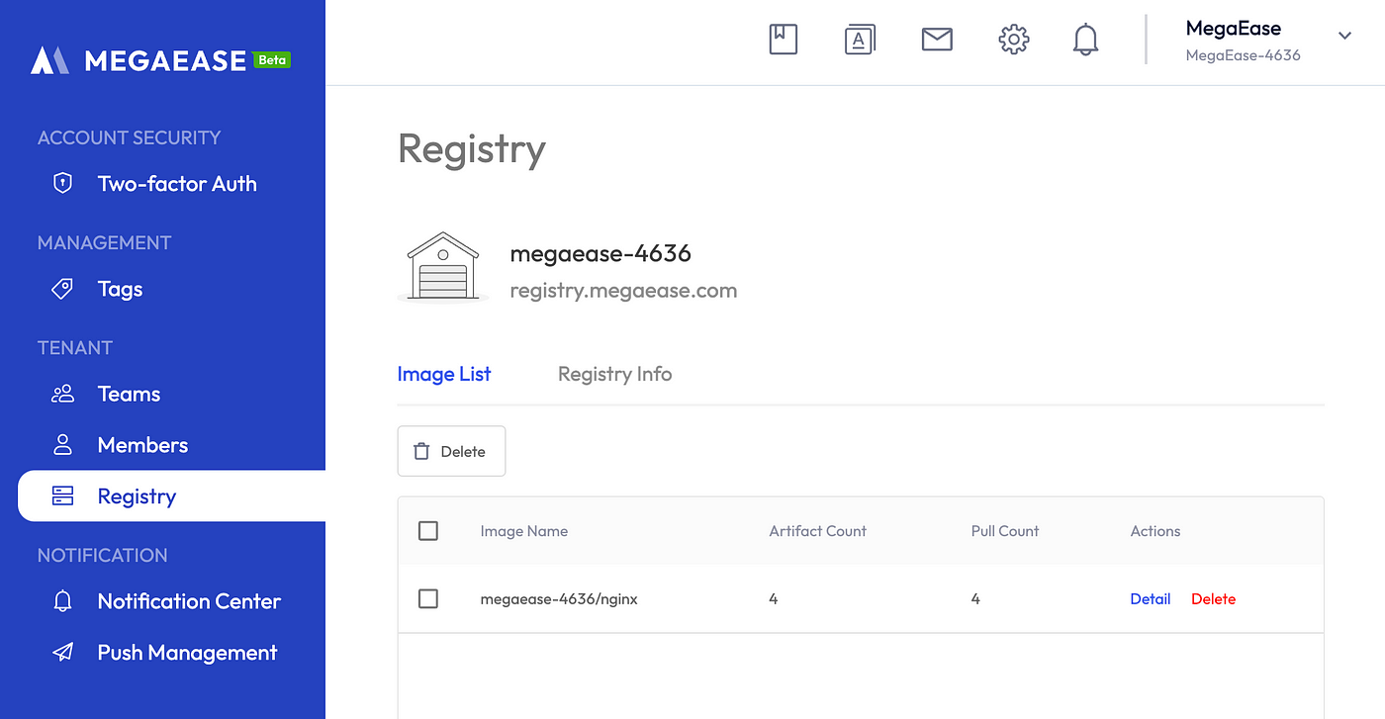Click the bookmark documentation icon in header
The width and height of the screenshot is (1385, 719).
[x=783, y=40]
